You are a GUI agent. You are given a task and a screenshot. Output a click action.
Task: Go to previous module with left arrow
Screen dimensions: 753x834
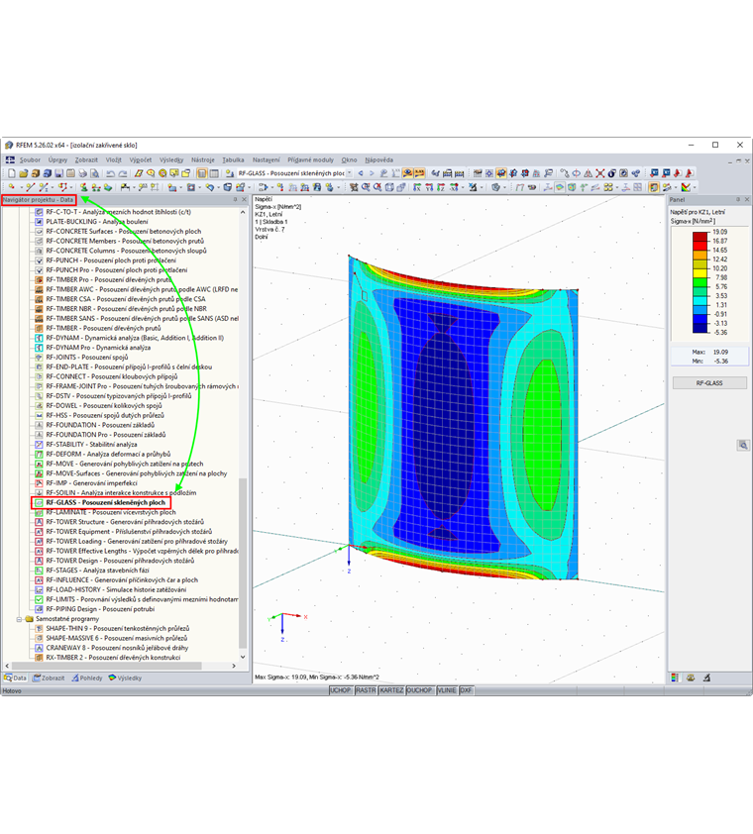pyautogui.click(x=361, y=173)
